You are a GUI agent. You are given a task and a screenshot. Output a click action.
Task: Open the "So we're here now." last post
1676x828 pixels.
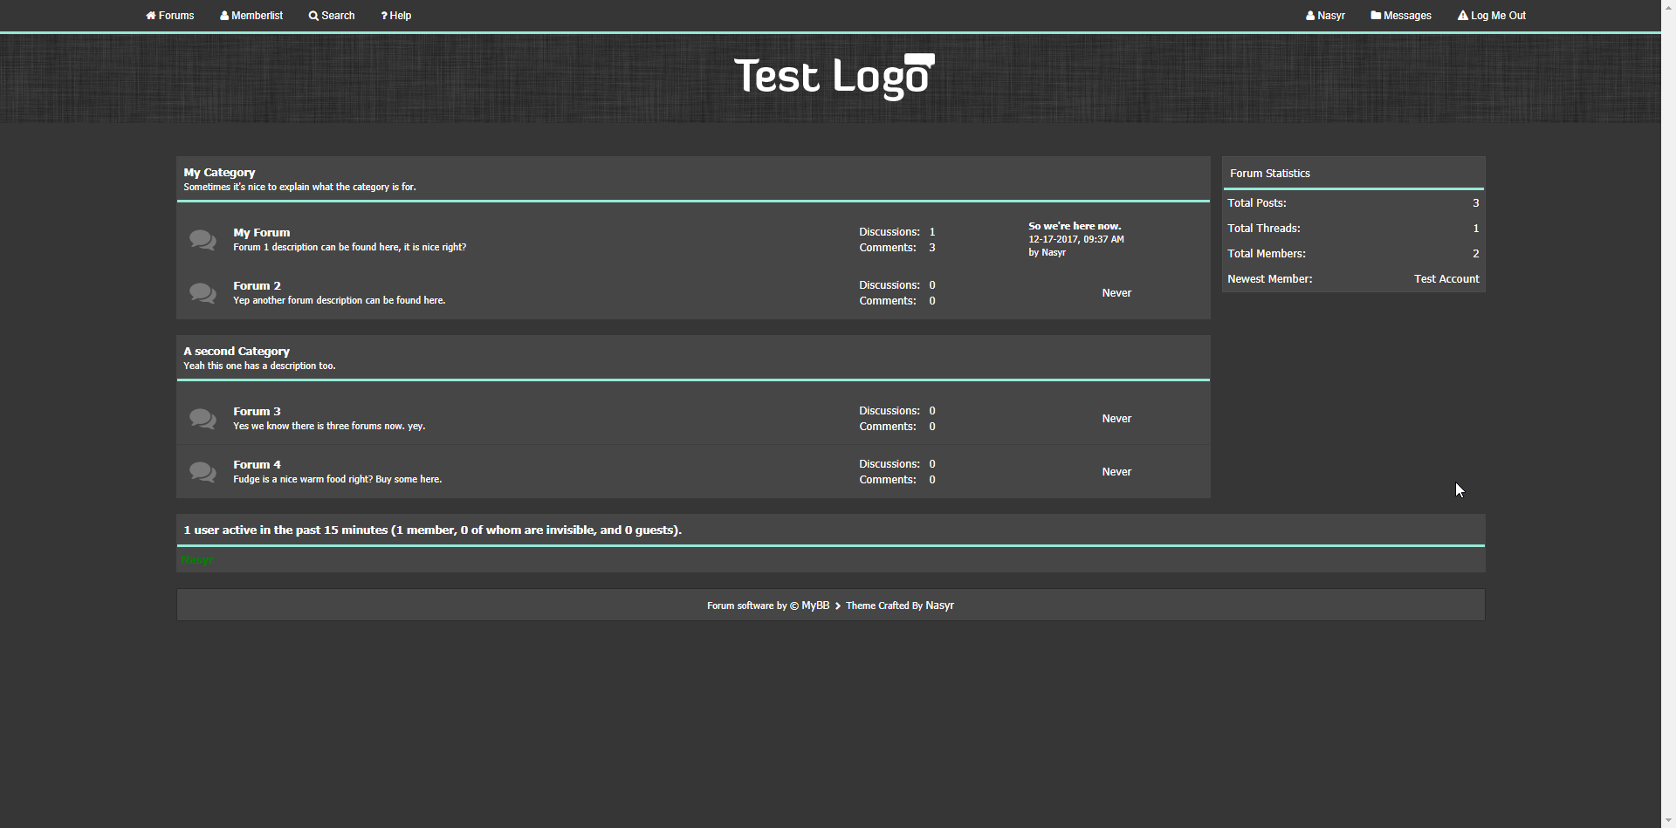pyautogui.click(x=1075, y=226)
